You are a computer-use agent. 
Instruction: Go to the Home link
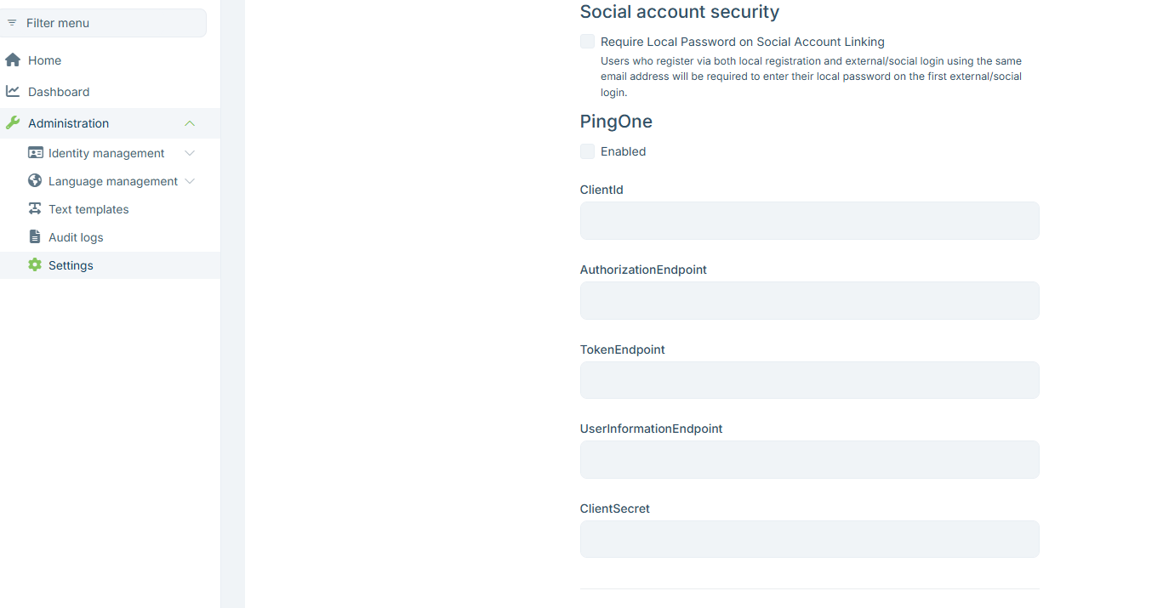(x=44, y=60)
